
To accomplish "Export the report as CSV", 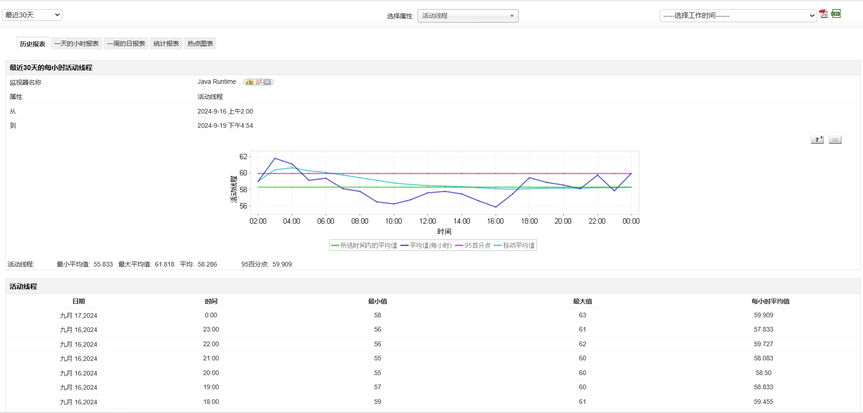I will 836,14.
